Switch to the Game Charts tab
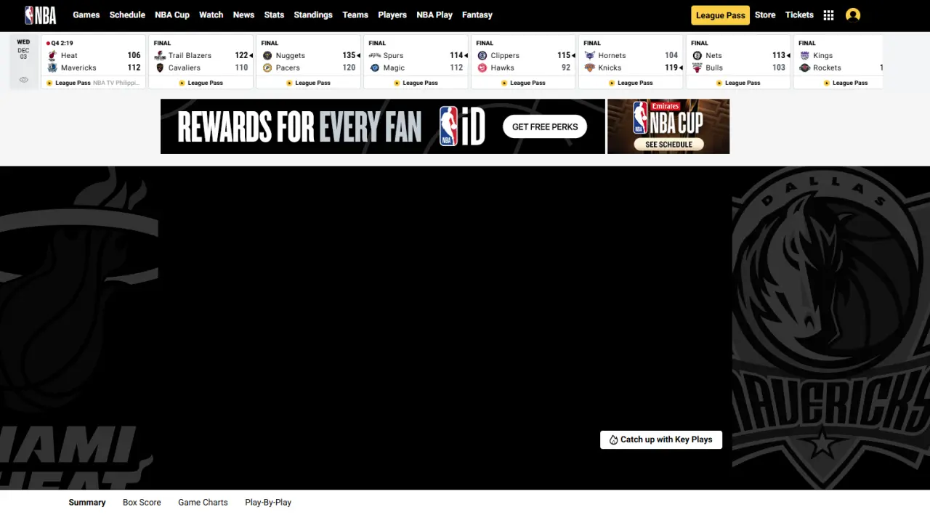The height and width of the screenshot is (515, 930). (x=203, y=503)
